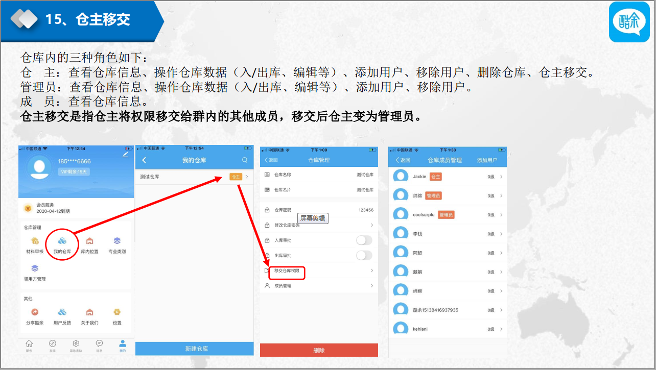
Task: Tap 返回 in 仓库成员管理 header
Action: point(403,160)
